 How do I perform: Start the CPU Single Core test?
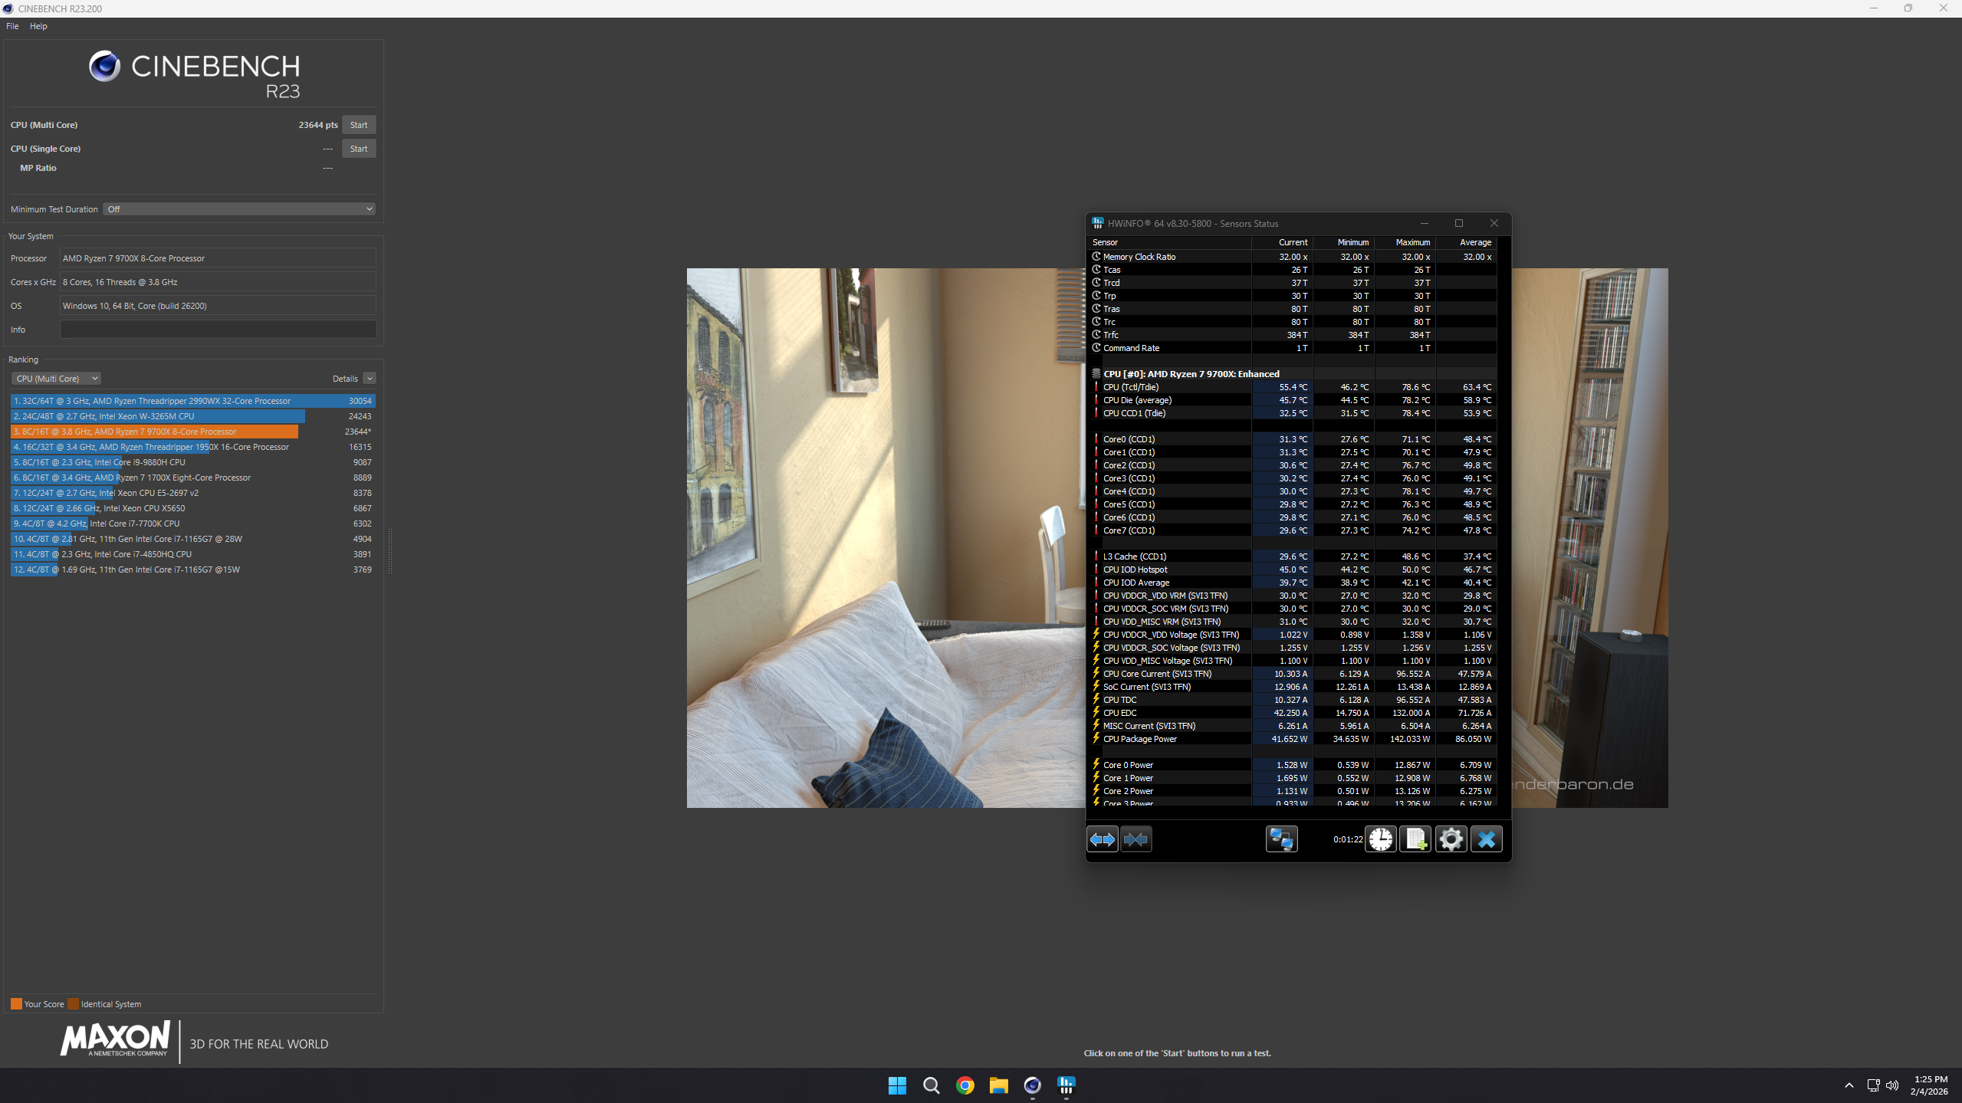click(358, 149)
